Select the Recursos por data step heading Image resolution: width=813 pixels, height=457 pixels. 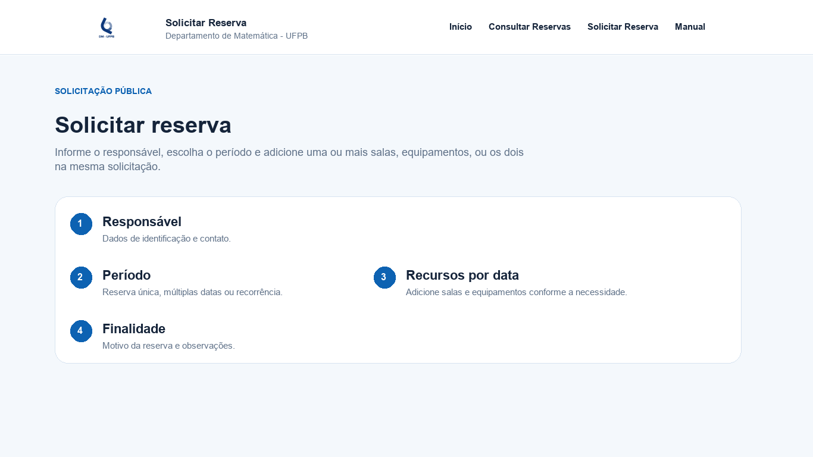462,275
